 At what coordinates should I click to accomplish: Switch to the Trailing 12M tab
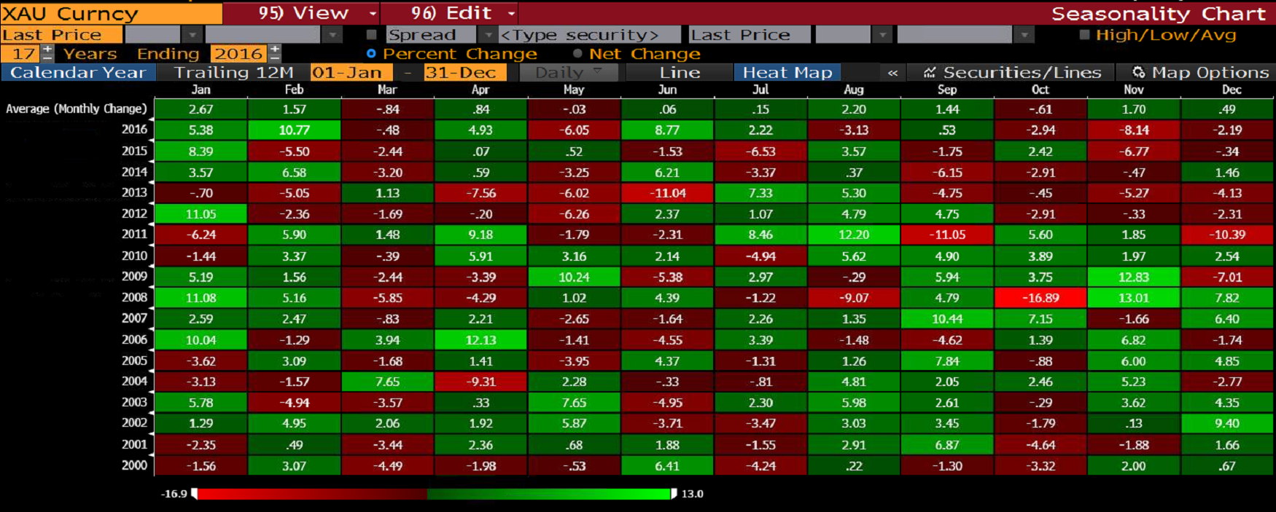[x=233, y=72]
